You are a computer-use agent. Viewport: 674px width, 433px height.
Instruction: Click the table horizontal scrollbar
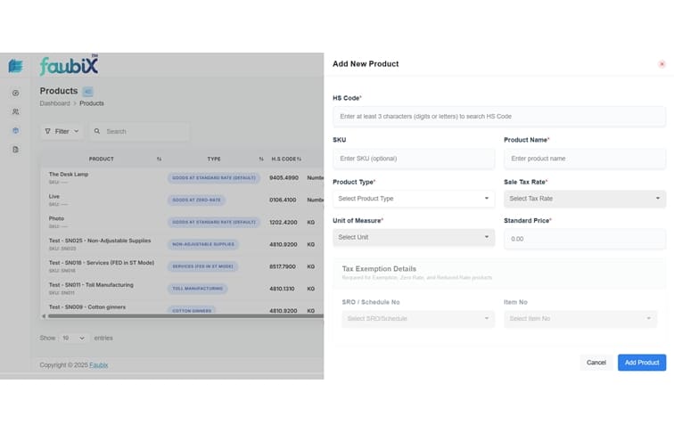178,315
